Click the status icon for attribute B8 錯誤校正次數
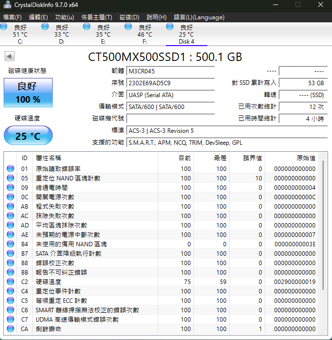332x340 pixels. (10, 263)
